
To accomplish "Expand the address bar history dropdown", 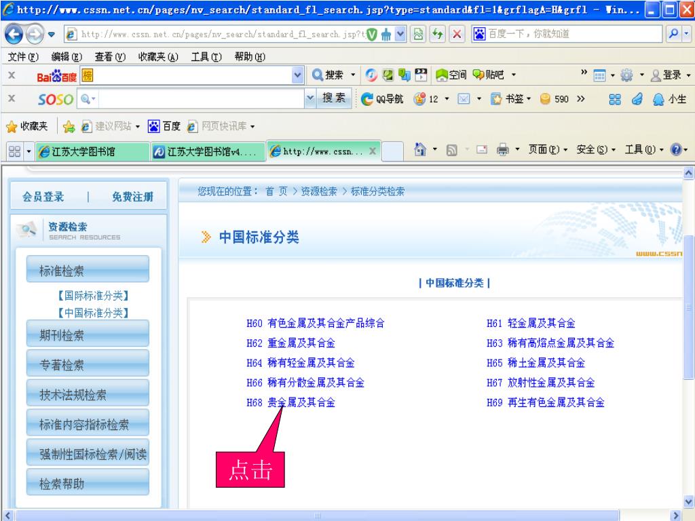I will (400, 34).
